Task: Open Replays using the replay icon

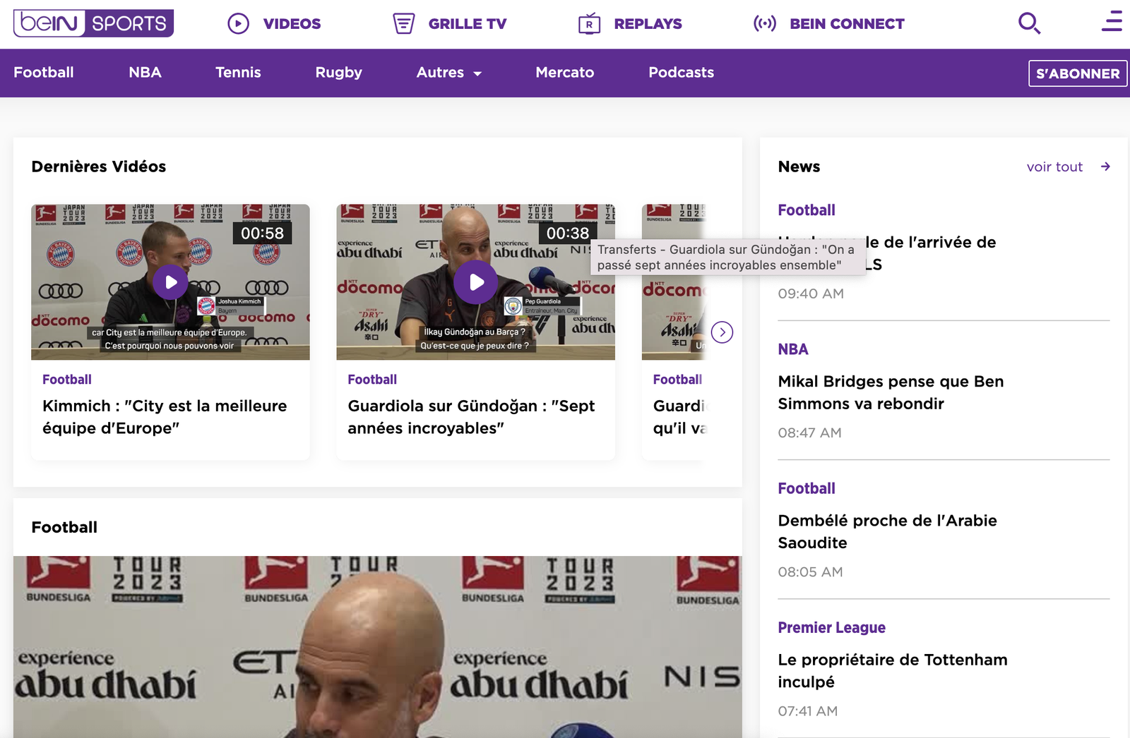Action: coord(590,23)
